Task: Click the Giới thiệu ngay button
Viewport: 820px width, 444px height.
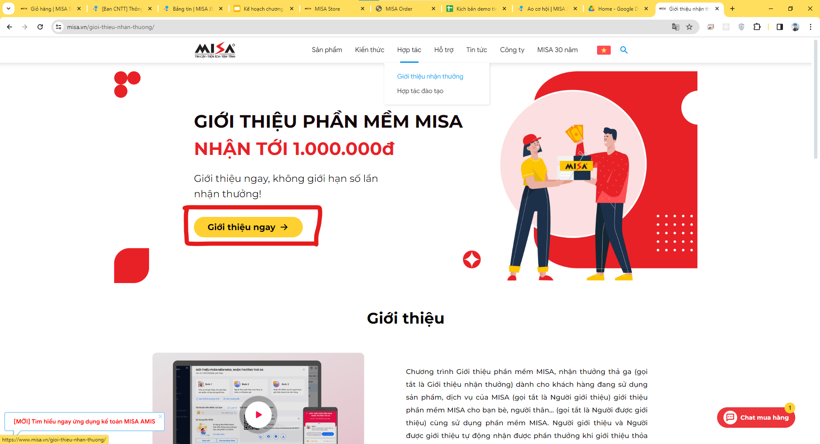Action: coord(248,227)
